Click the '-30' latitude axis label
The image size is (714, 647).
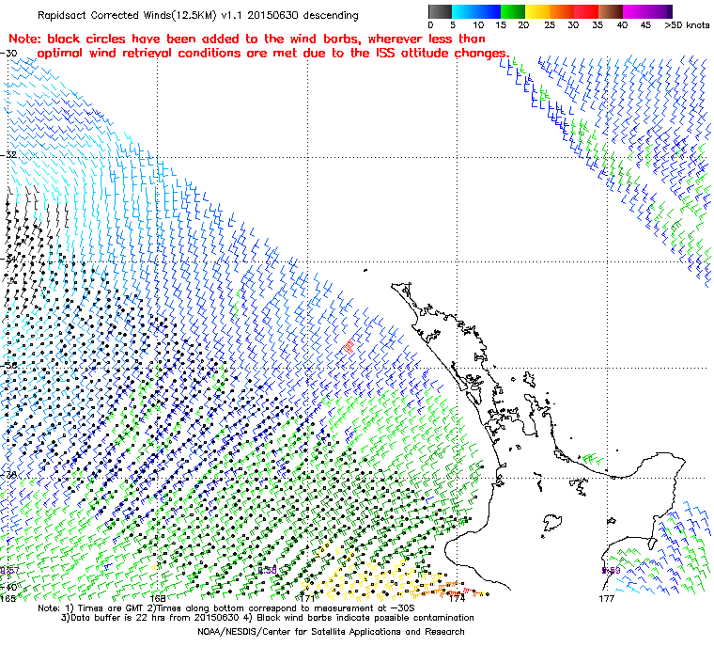9,53
